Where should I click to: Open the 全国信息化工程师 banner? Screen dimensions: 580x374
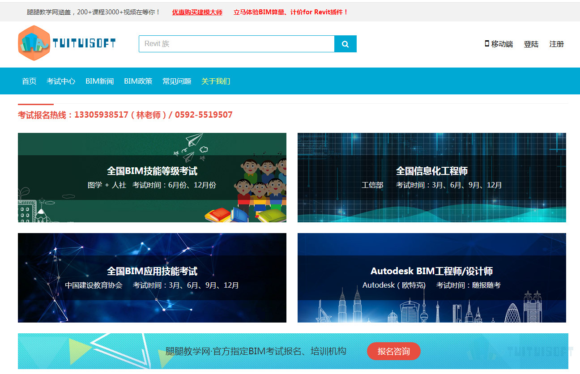click(x=432, y=178)
